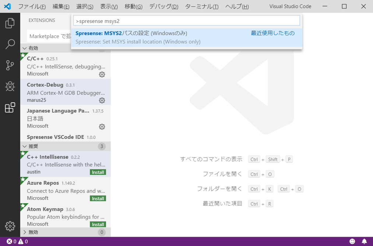Open the ファイル menu
The height and width of the screenshot is (246, 373).
click(x=32, y=6)
